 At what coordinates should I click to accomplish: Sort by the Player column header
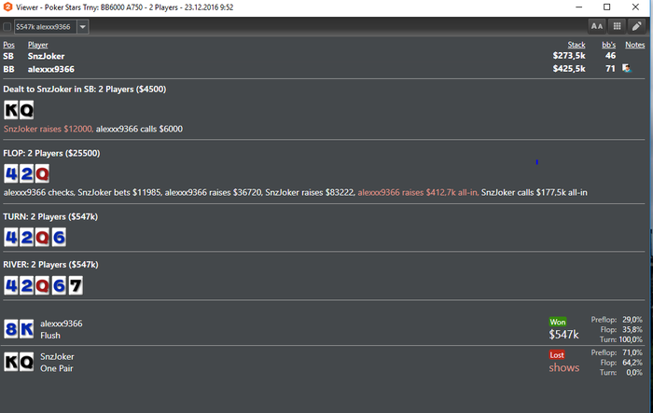38,45
